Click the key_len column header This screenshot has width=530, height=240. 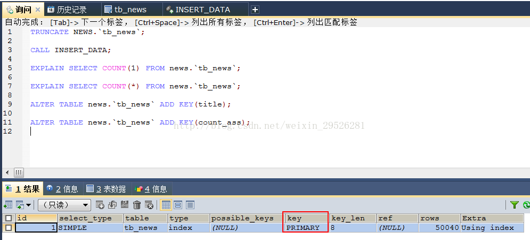(x=353, y=218)
